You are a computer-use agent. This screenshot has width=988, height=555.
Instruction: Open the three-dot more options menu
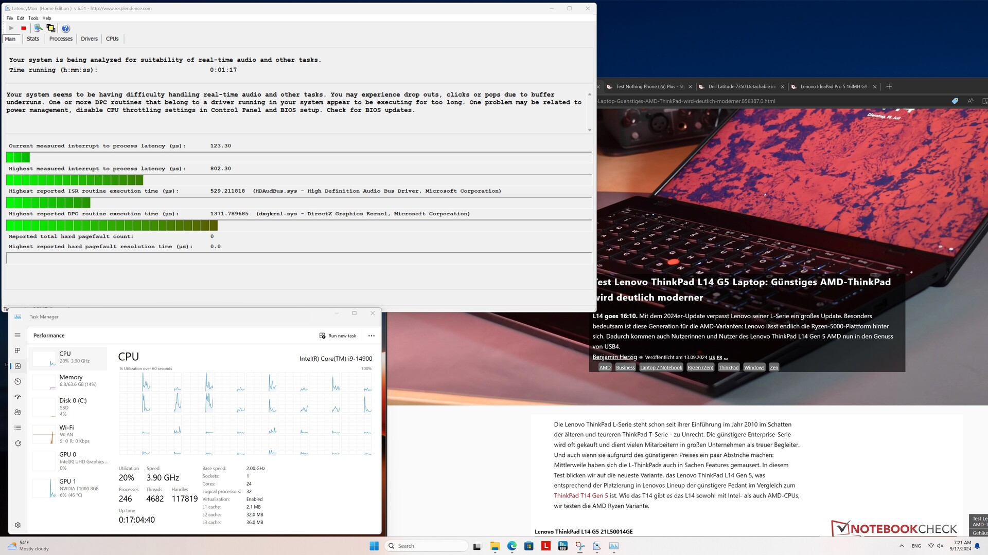pyautogui.click(x=371, y=336)
